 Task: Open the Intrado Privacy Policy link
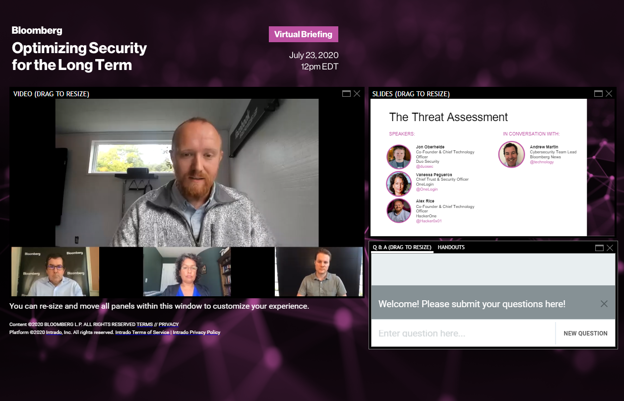[196, 333]
